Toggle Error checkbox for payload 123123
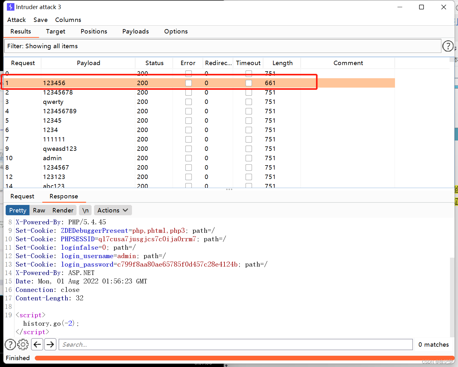 pos(188,177)
